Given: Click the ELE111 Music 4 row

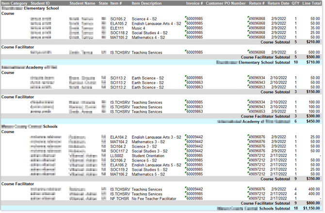Looking at the screenshot, I should pos(161,28).
